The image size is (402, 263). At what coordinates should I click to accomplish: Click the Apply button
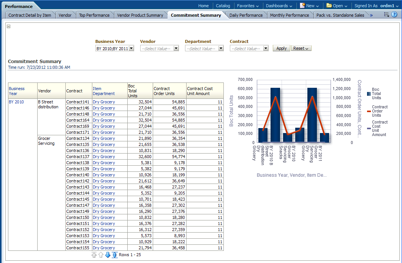[x=281, y=49]
